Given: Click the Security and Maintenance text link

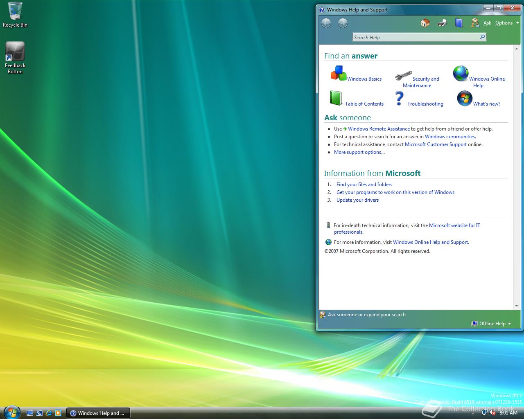Looking at the screenshot, I should point(421,82).
